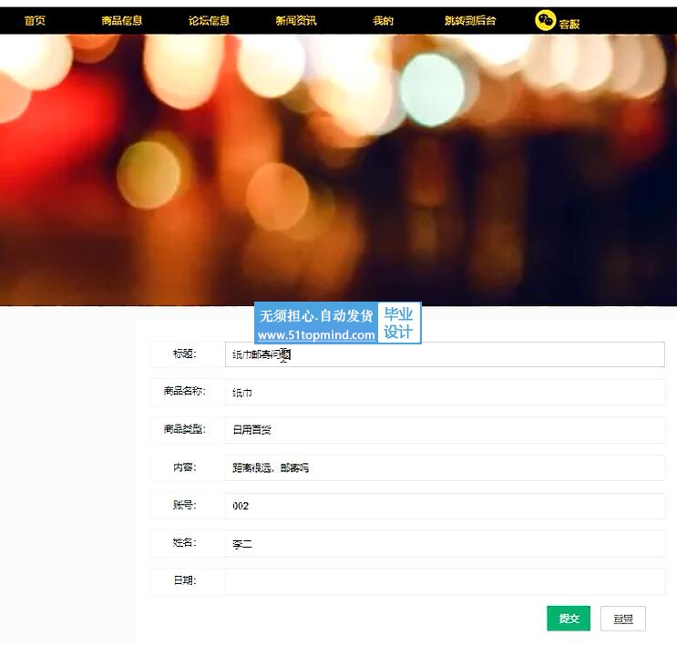Click into the 内容 text field
Viewport: 677px width, 646px height.
click(445, 467)
